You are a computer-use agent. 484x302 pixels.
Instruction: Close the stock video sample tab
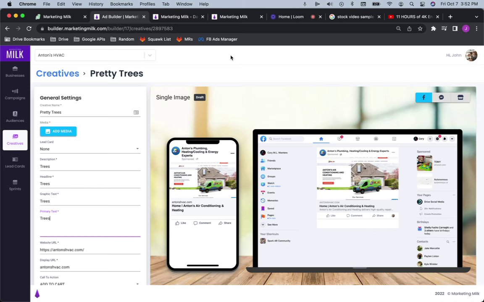click(x=379, y=17)
